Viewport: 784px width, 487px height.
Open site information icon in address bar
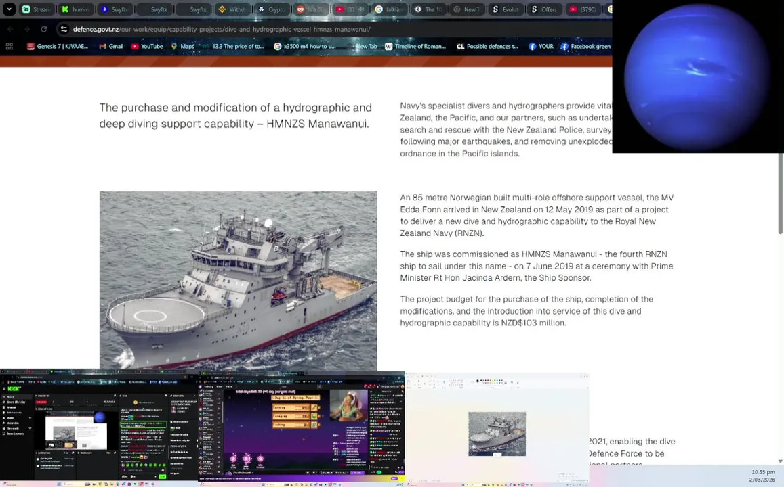click(x=64, y=30)
